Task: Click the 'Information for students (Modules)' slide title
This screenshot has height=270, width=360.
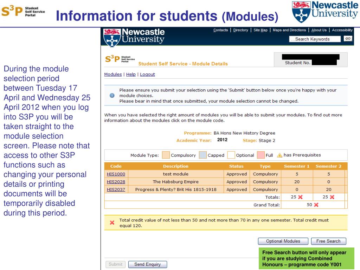Action: pyautogui.click(x=167, y=16)
